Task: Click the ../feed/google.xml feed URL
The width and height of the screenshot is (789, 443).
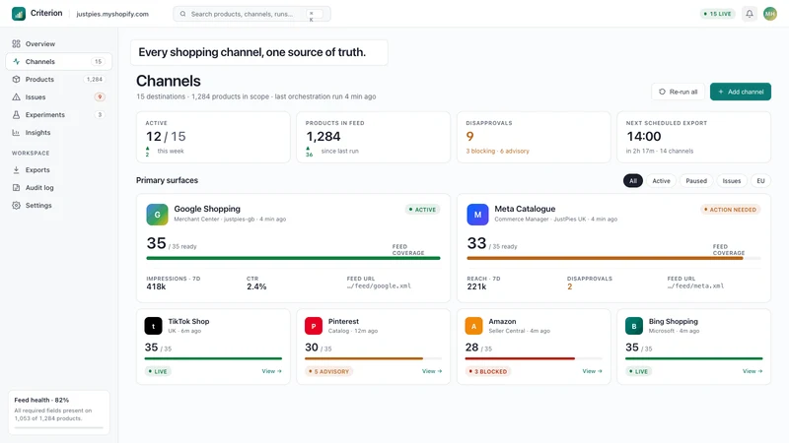Action: pyautogui.click(x=379, y=286)
